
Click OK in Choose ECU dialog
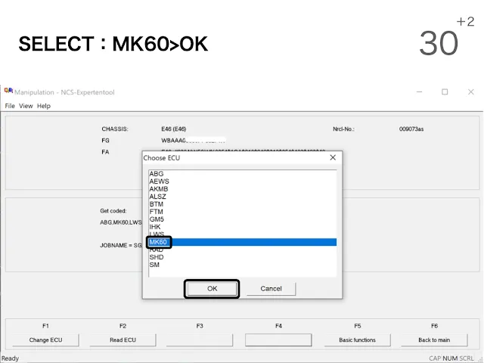(x=212, y=289)
